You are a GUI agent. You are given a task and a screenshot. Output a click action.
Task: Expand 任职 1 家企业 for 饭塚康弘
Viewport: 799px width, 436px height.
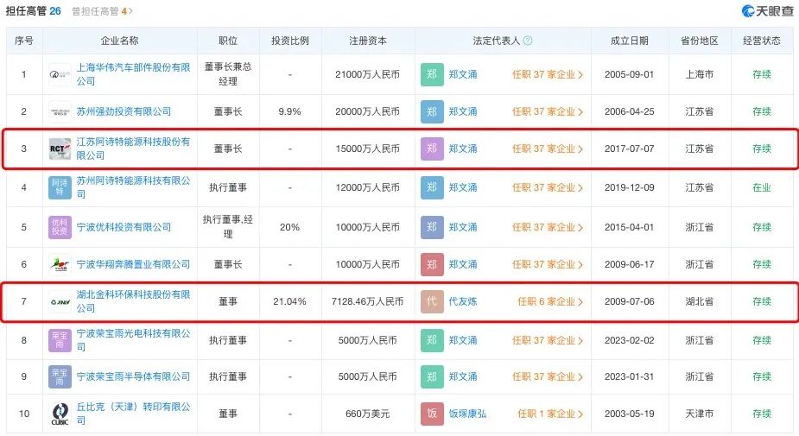point(551,414)
